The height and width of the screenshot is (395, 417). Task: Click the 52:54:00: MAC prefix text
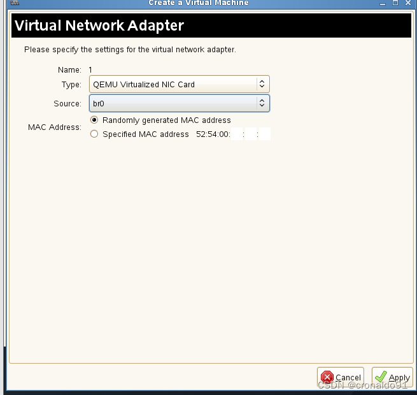(x=213, y=134)
